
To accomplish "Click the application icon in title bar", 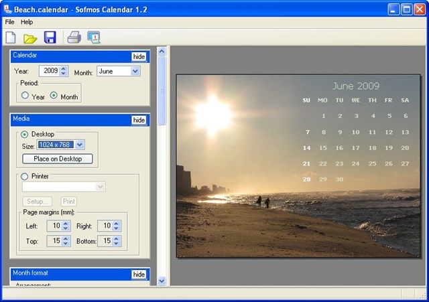I will click(7, 9).
